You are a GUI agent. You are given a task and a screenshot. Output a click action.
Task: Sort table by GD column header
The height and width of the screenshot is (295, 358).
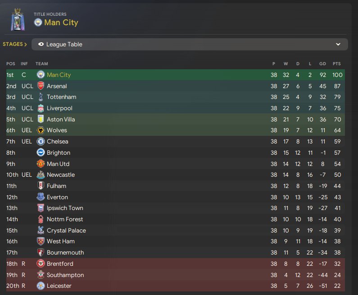(322, 64)
